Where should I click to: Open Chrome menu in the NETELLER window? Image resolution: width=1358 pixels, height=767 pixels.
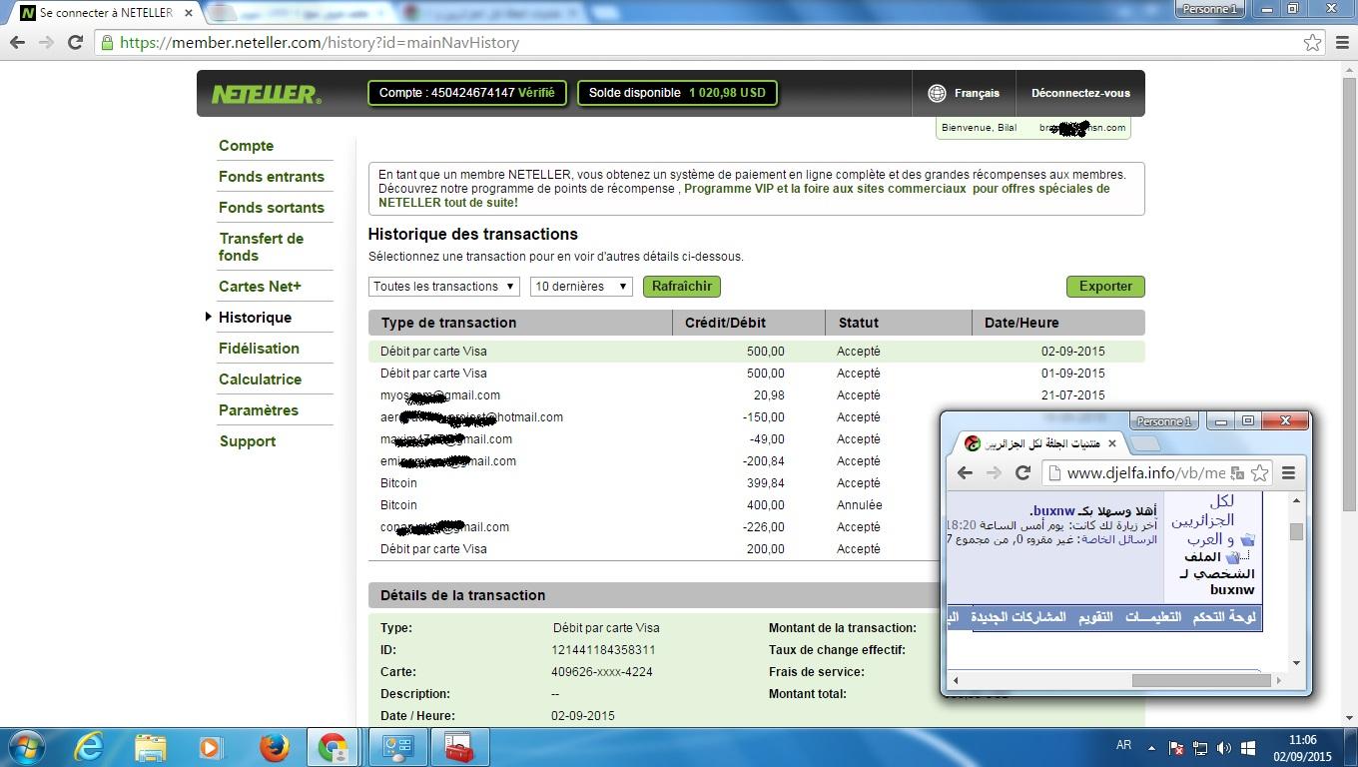click(x=1341, y=43)
